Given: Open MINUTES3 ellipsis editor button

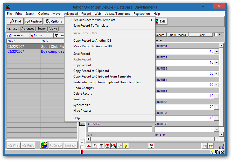Looking at the screenshot, I should click(x=216, y=74).
